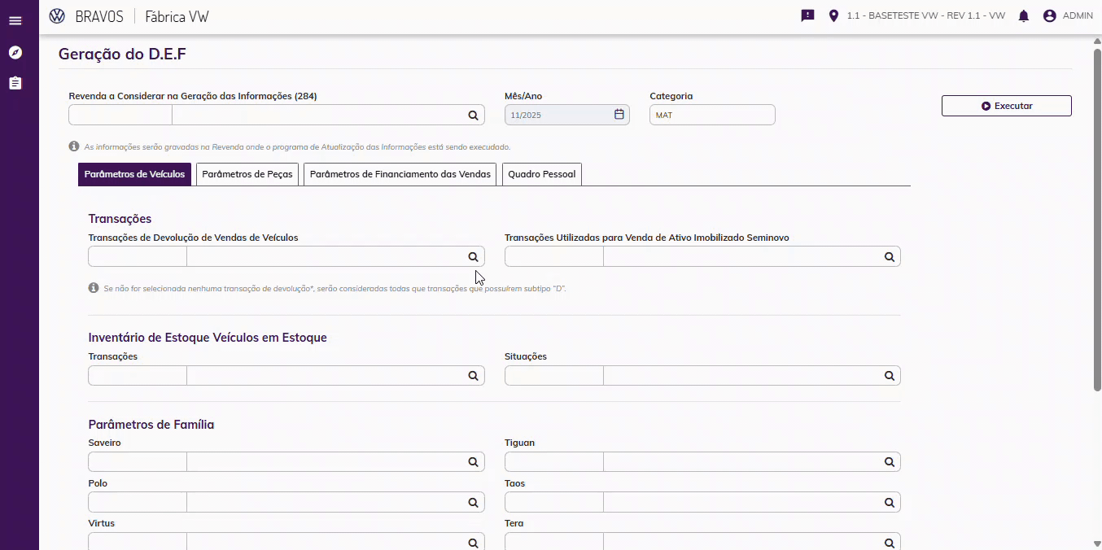Open the clipboard icon in sidebar
The height and width of the screenshot is (550, 1102).
point(15,83)
